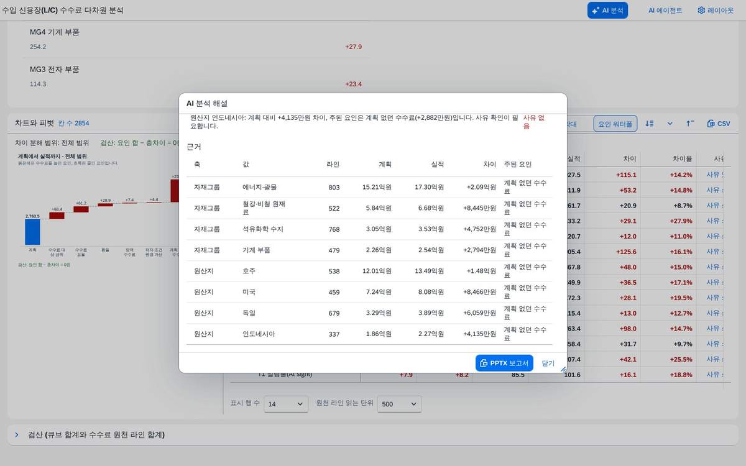This screenshot has width=746, height=466.
Task: Click the 사유 link in the +25.5% row
Action: point(715,359)
